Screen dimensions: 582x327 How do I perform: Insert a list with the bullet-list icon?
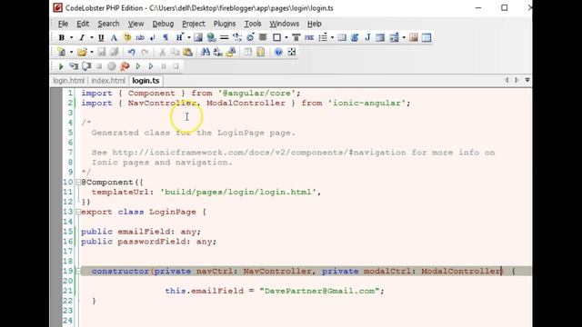[x=323, y=37]
